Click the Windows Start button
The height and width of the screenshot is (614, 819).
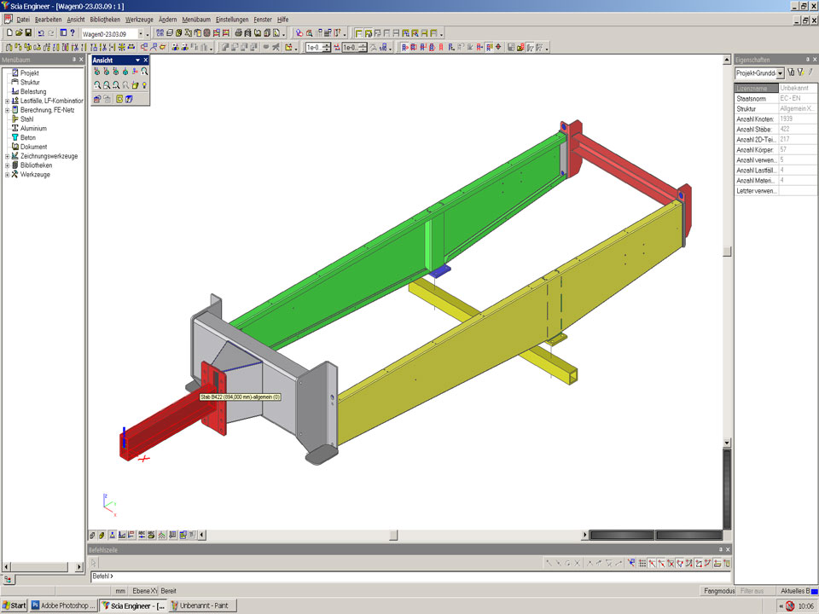[15, 605]
